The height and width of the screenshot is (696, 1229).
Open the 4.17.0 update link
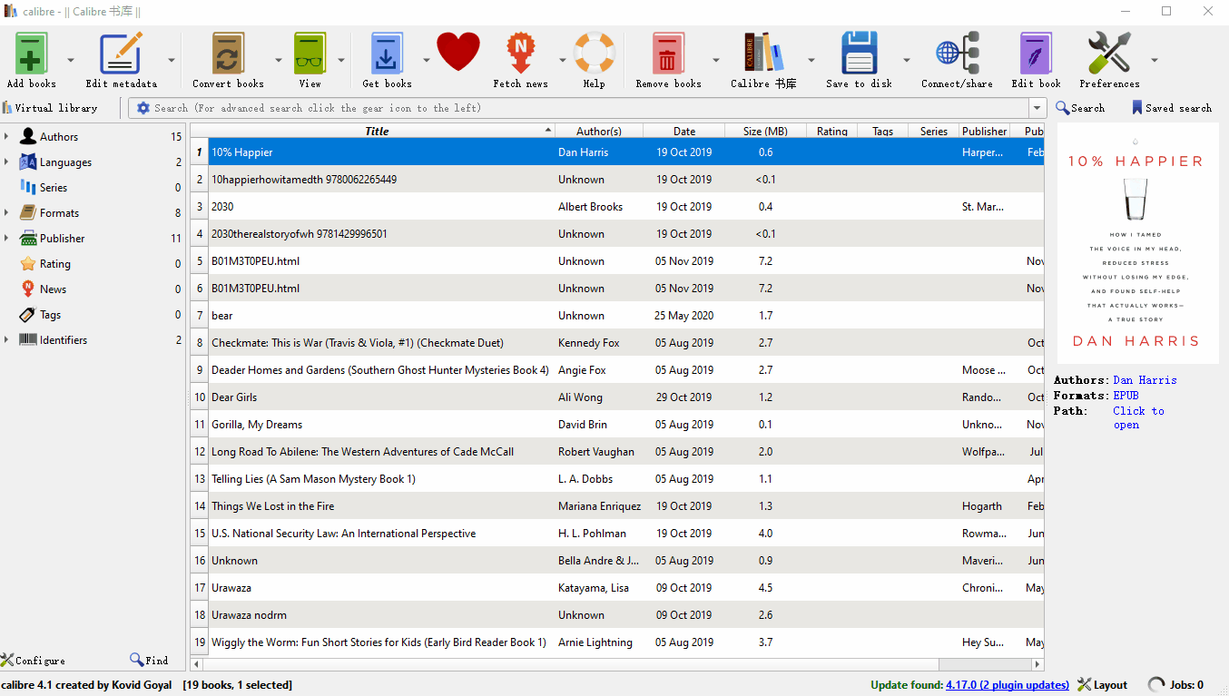tap(1008, 685)
